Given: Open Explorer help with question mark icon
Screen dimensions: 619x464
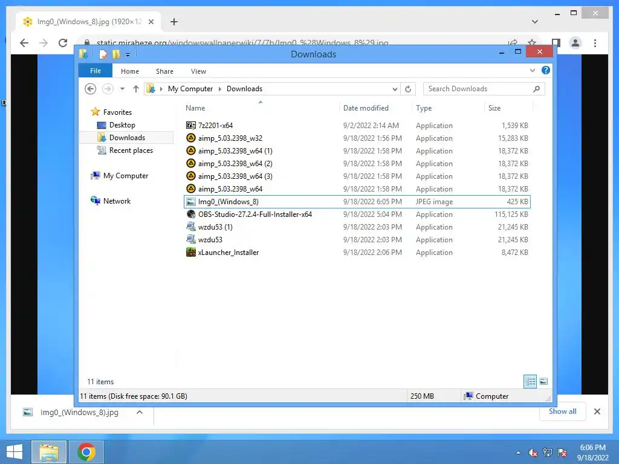Looking at the screenshot, I should tap(546, 70).
